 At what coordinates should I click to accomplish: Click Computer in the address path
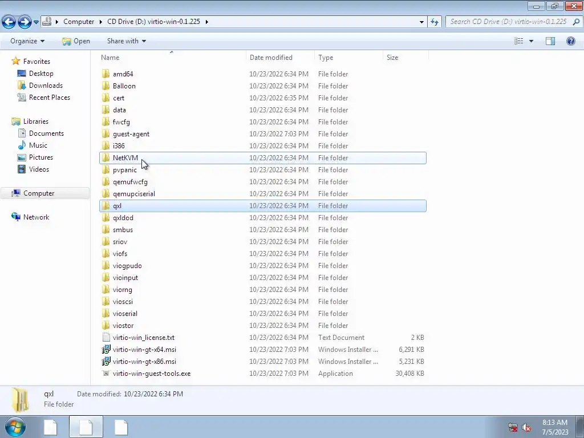click(x=79, y=22)
